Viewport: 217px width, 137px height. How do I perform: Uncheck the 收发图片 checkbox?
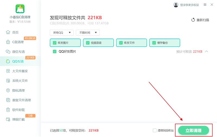55,43
